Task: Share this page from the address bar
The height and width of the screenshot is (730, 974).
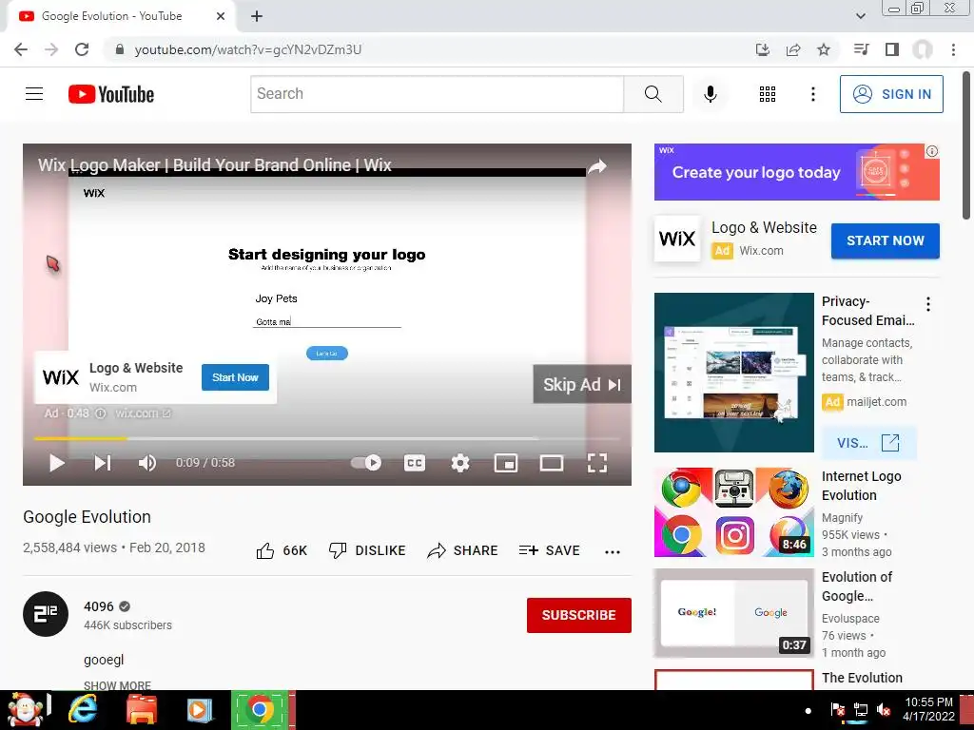Action: coord(792,49)
